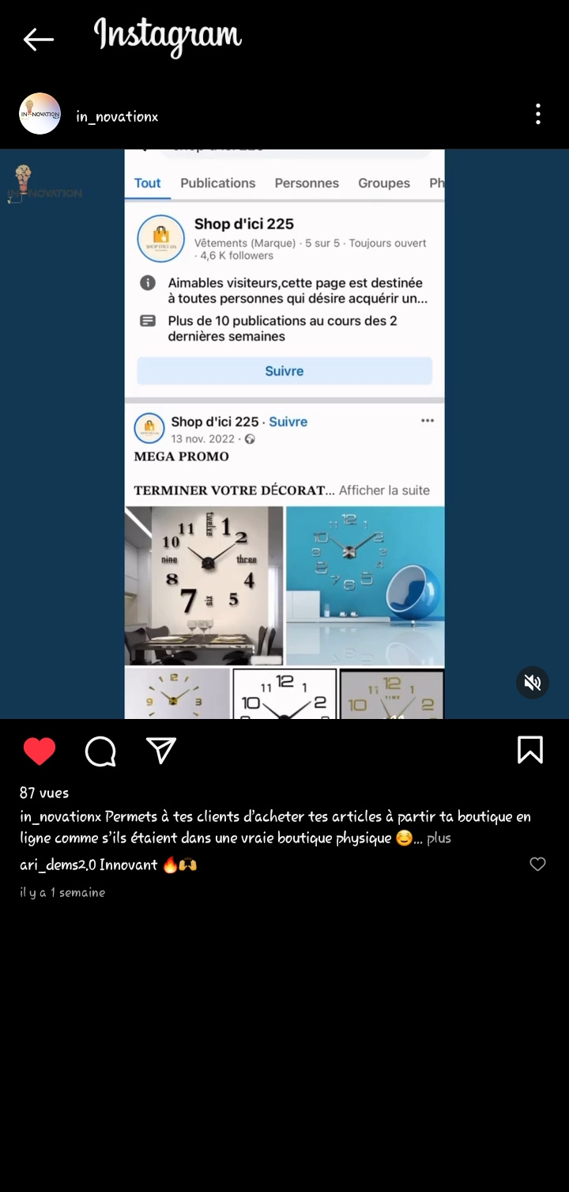Share post via paper plane icon
The image size is (569, 1192).
161,751
